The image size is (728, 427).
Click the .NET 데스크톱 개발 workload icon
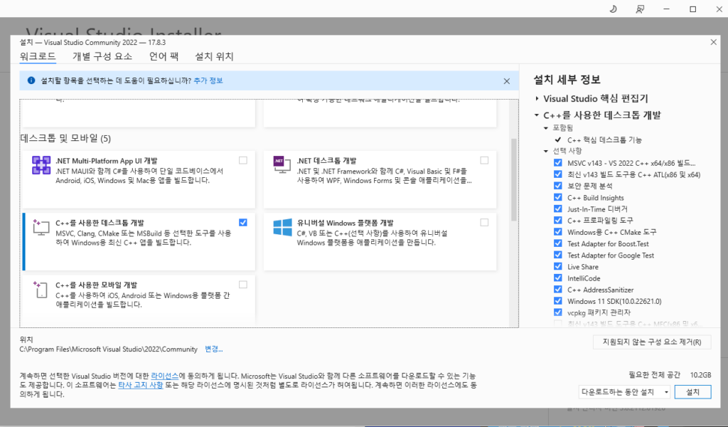click(282, 165)
